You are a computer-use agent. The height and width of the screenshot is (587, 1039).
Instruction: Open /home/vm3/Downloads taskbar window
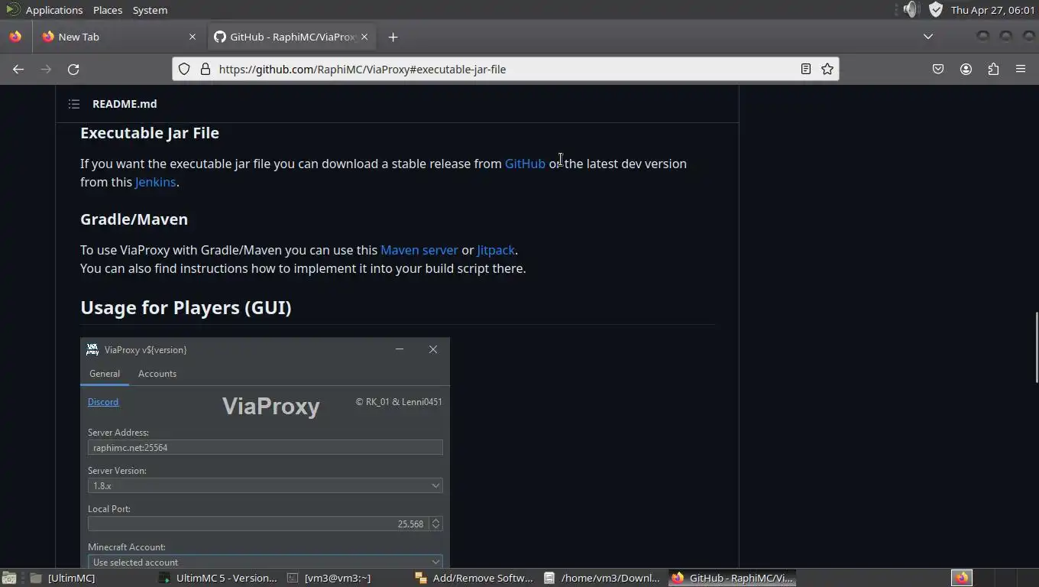[603, 578]
